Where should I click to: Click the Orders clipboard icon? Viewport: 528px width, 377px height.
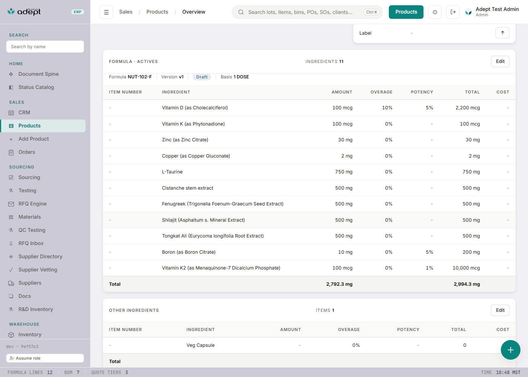(x=11, y=152)
